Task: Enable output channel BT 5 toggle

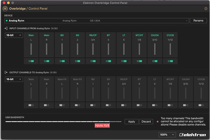Action: coord(139,105)
